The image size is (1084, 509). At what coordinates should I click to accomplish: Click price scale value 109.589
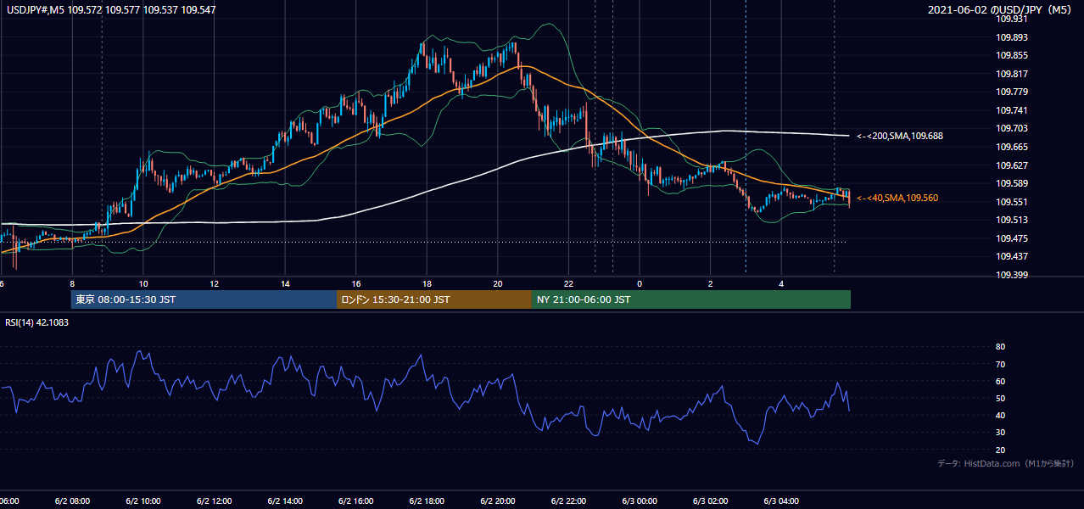(x=1011, y=183)
